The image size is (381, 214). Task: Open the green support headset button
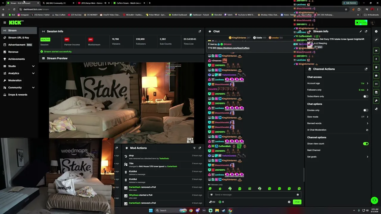374,200
